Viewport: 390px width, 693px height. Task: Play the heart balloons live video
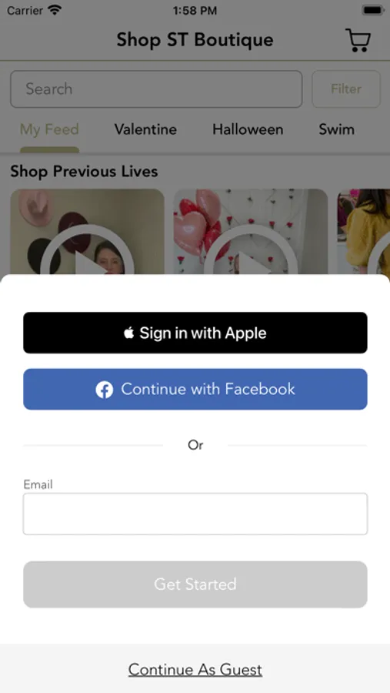(x=251, y=232)
